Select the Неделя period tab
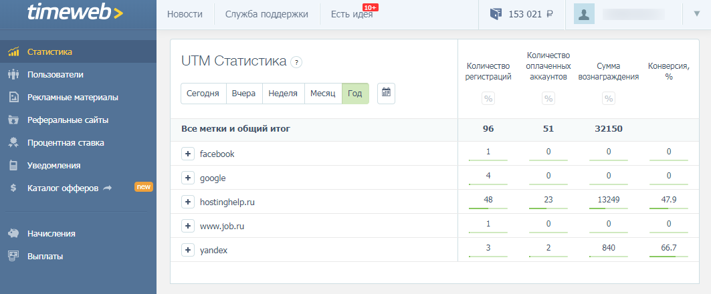Image resolution: width=711 pixels, height=294 pixels. pos(283,94)
